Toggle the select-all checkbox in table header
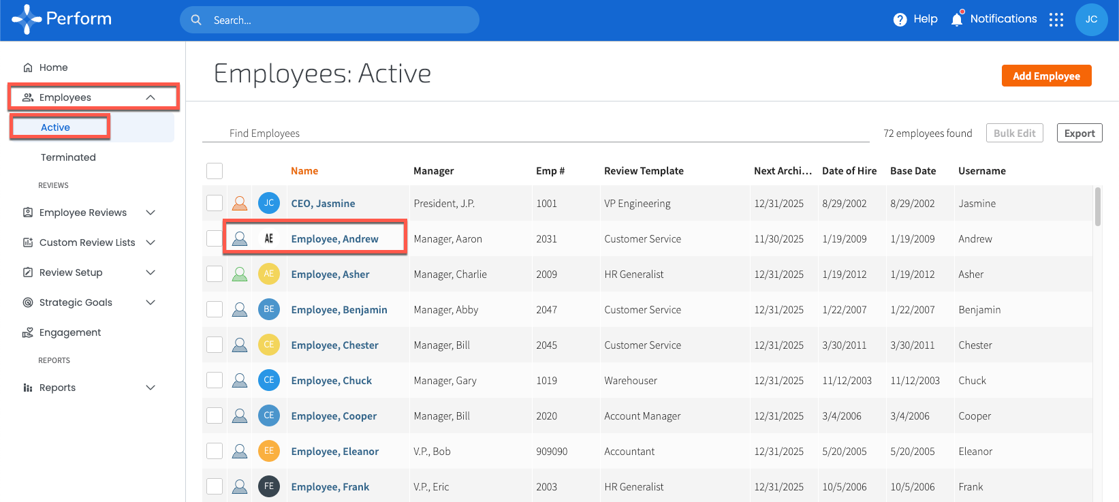Viewport: 1119px width, 502px height. pyautogui.click(x=215, y=171)
